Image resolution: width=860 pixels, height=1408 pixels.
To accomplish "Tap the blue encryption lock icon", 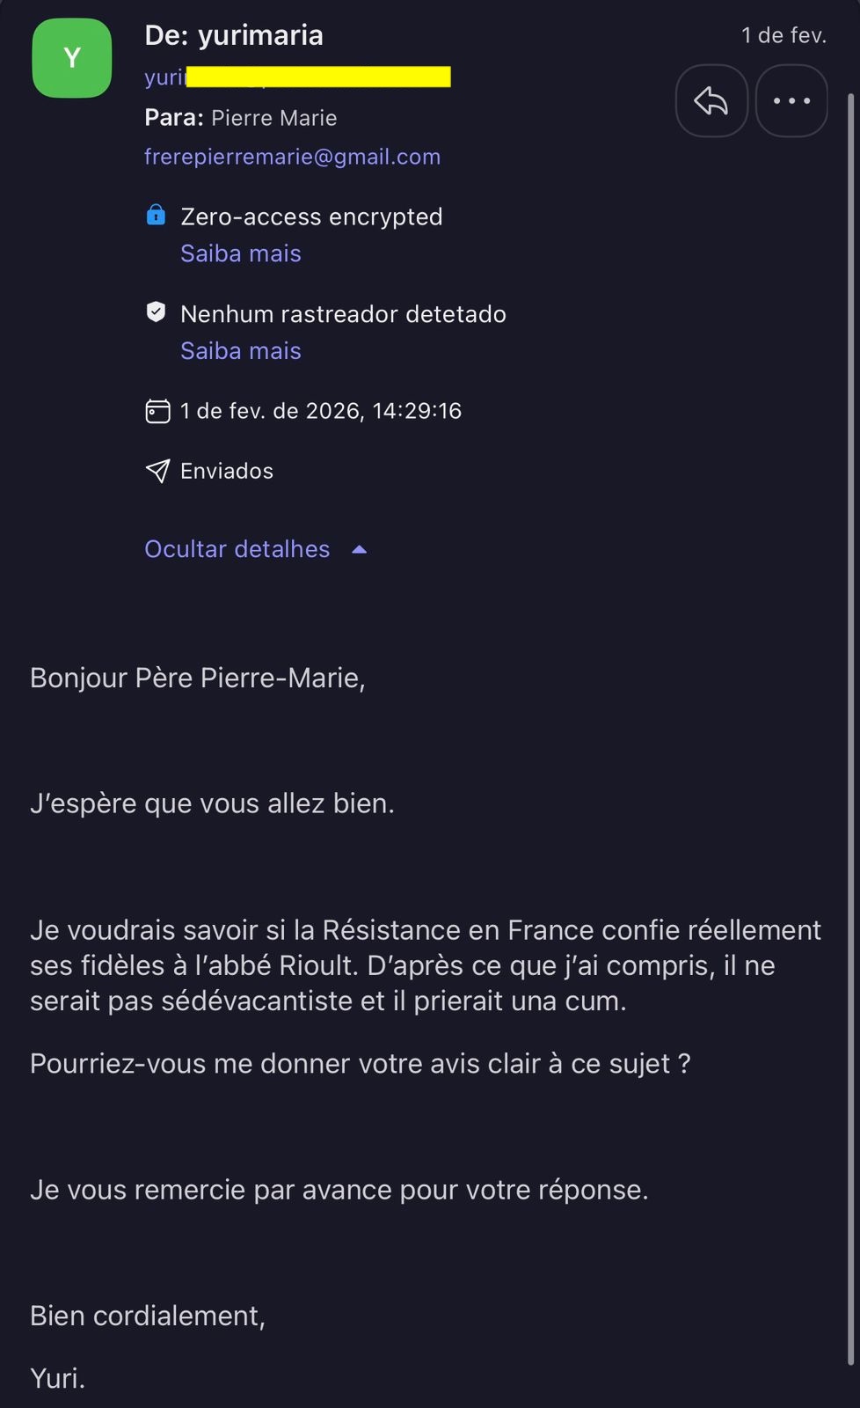I will coord(156,215).
